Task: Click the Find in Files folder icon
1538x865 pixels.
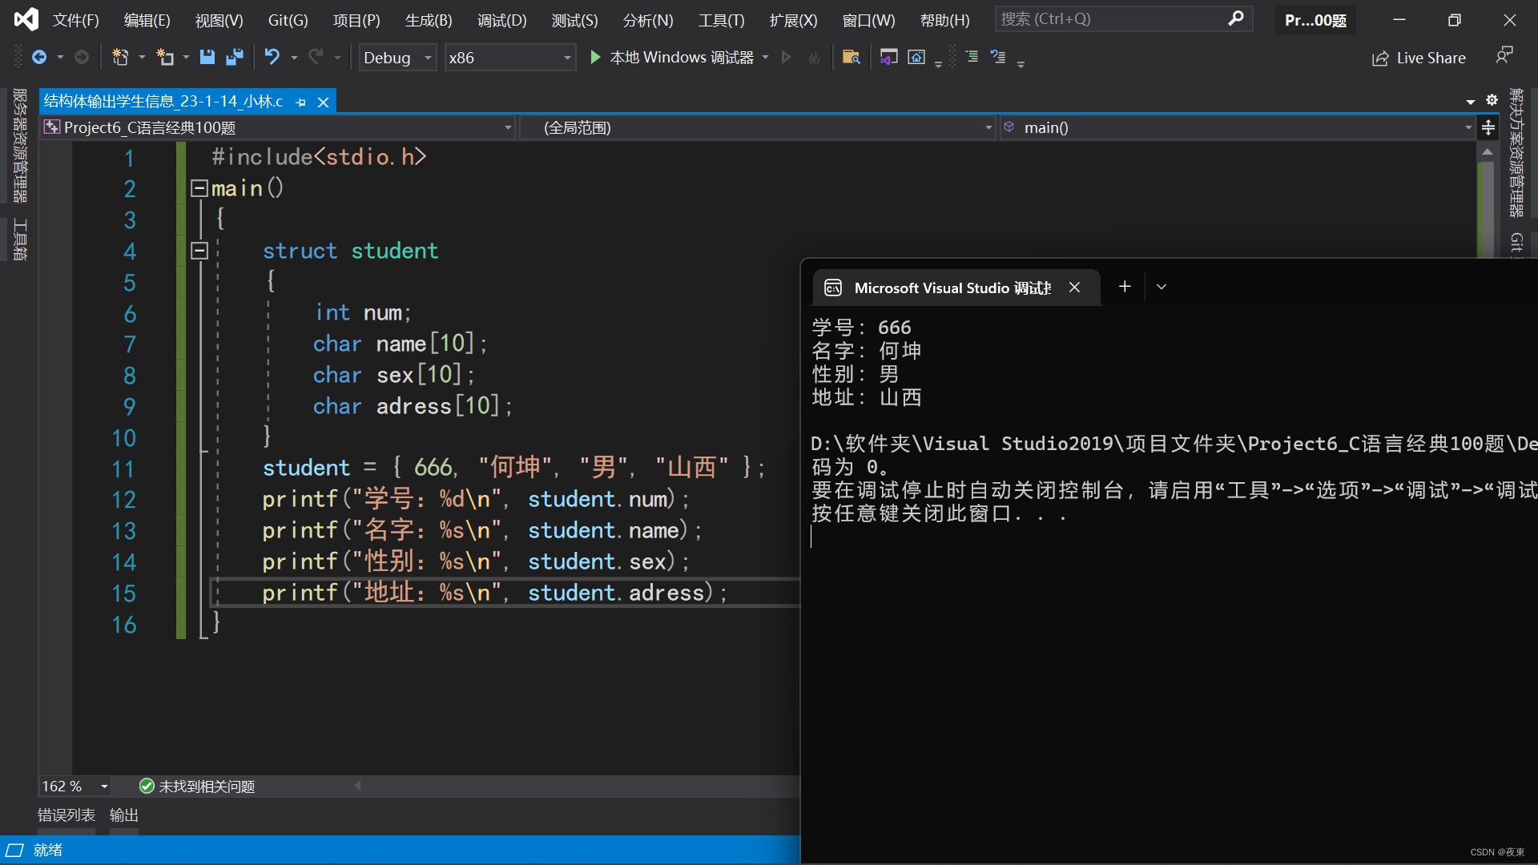Action: (x=851, y=57)
